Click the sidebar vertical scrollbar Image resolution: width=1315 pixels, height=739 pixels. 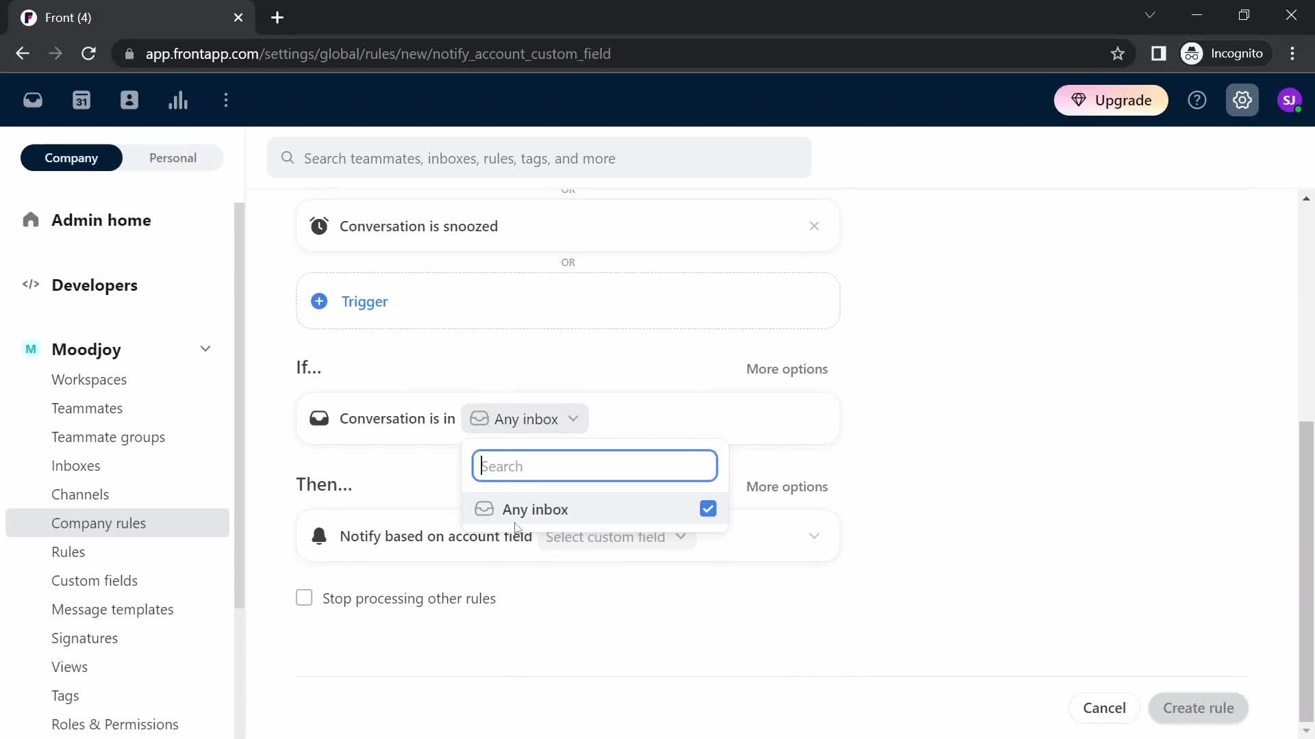coord(239,404)
